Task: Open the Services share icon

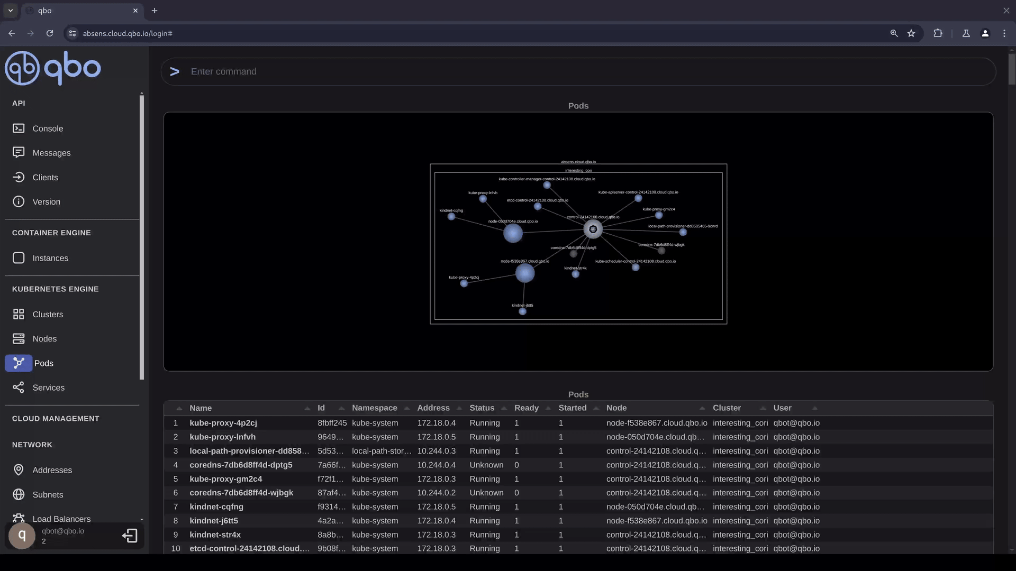Action: pyautogui.click(x=19, y=388)
